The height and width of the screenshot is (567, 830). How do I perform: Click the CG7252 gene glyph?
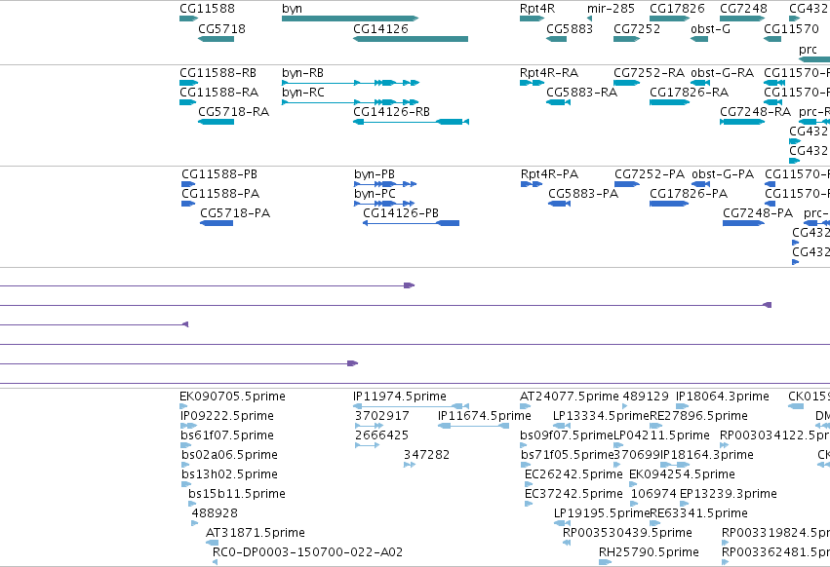tap(627, 39)
